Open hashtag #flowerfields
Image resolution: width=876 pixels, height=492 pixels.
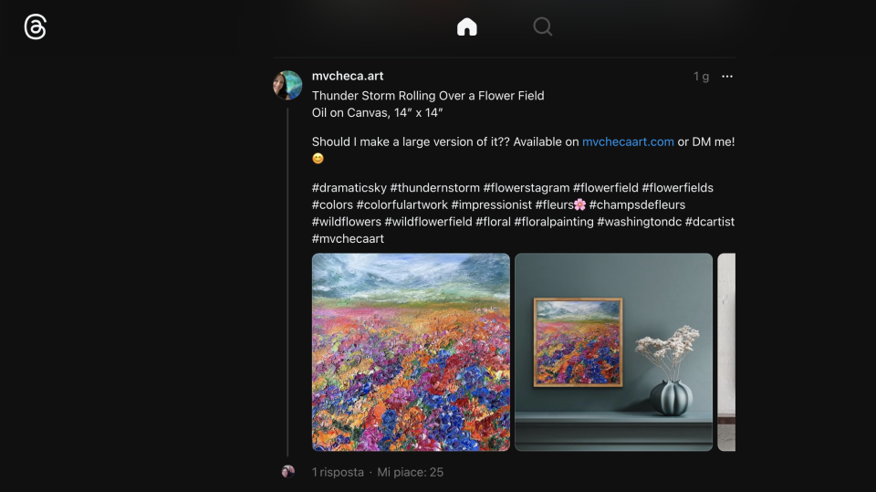pos(678,188)
